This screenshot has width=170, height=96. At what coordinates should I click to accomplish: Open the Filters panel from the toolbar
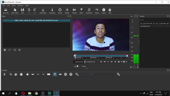[82, 11]
